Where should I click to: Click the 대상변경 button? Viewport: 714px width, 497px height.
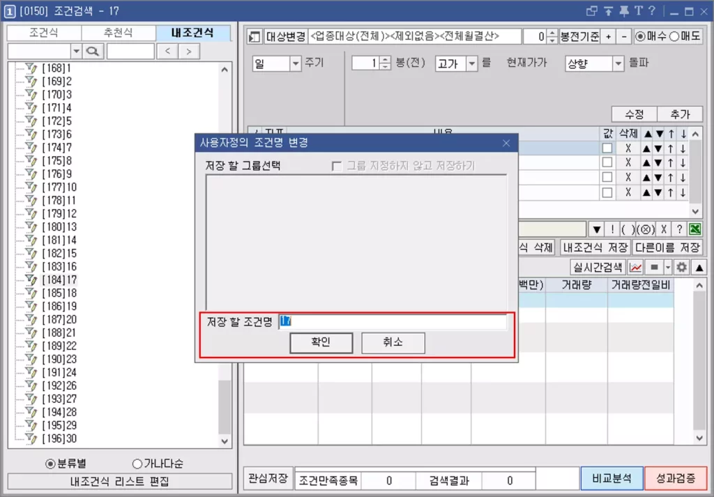285,36
